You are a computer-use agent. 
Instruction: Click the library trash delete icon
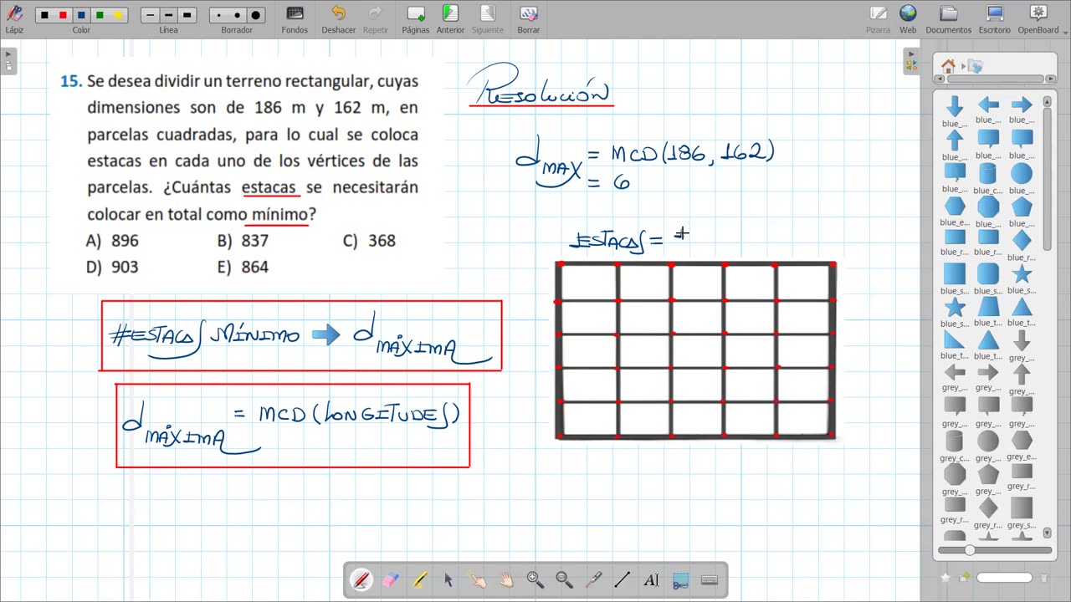(1043, 578)
